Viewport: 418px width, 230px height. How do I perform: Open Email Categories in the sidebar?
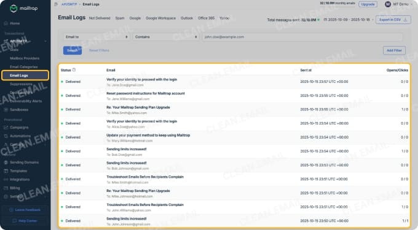[x=24, y=67]
